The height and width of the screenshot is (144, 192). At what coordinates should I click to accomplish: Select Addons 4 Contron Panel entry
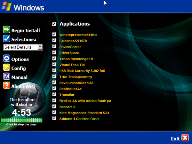[x=79, y=119]
